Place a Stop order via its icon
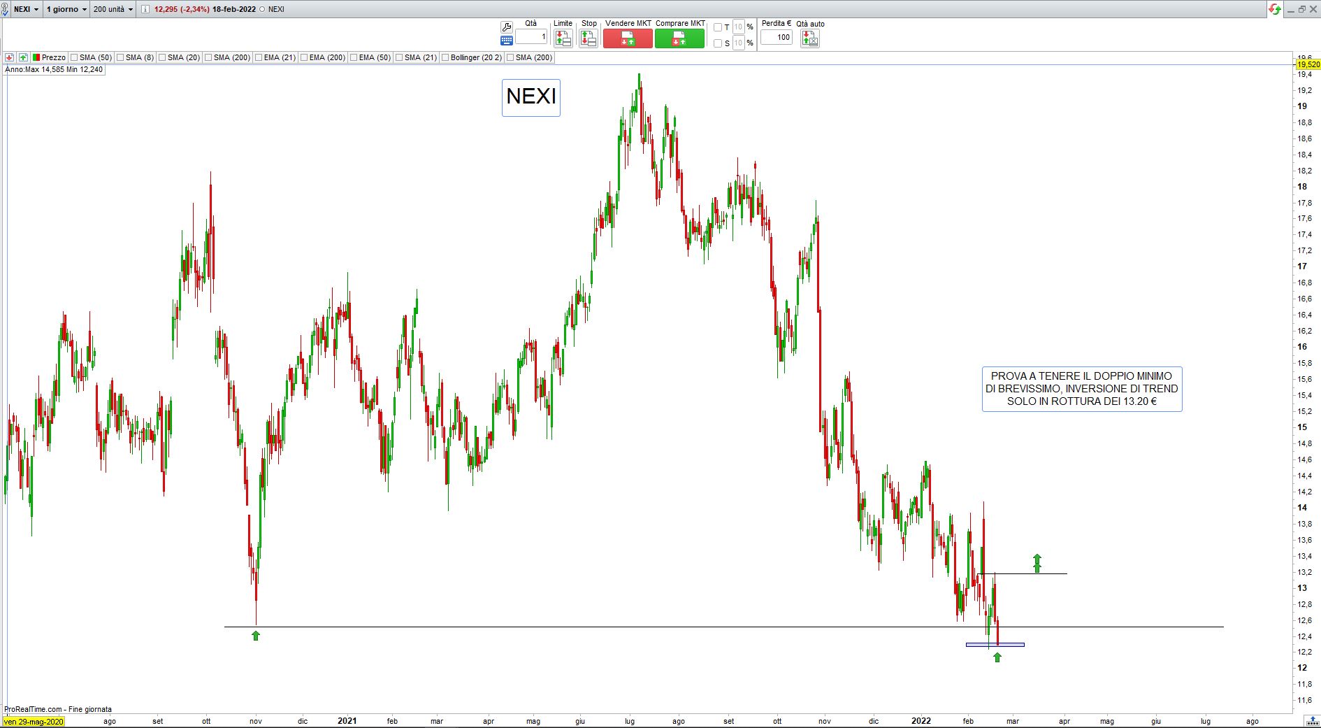The height and width of the screenshot is (728, 1321). pyautogui.click(x=589, y=38)
